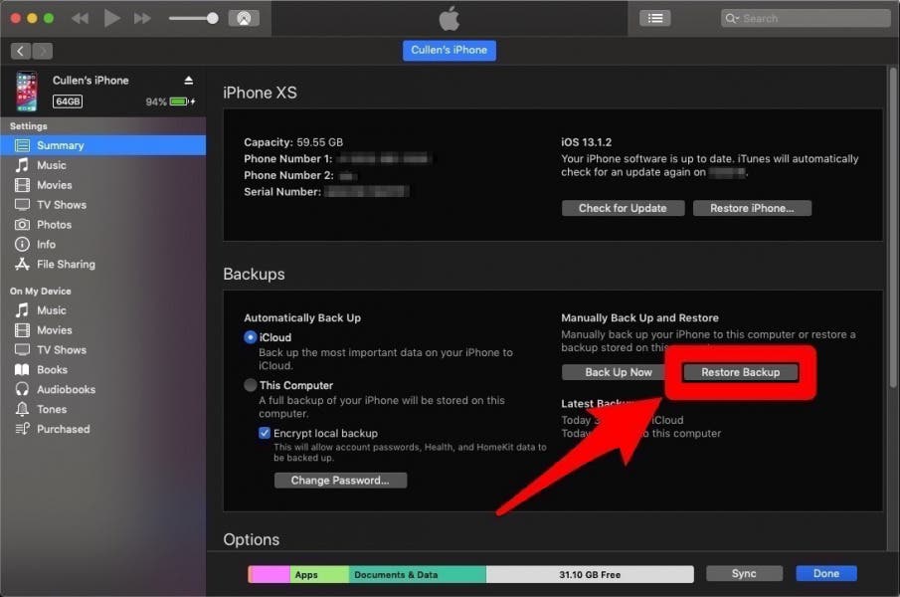This screenshot has height=597, width=900.
Task: Click the iOS 13.1.2 version text
Action: [x=586, y=142]
